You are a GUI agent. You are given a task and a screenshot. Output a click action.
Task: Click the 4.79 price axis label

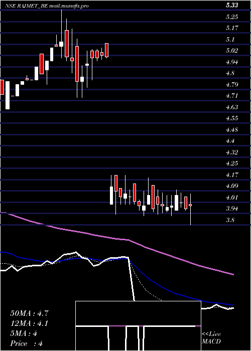pyautogui.click(x=232, y=84)
